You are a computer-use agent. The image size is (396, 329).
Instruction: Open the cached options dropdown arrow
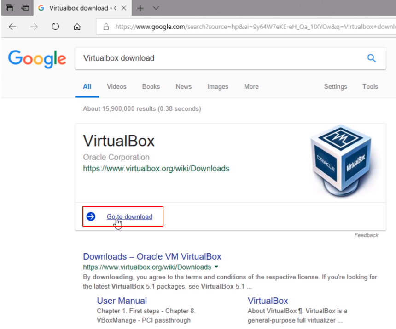point(216,267)
